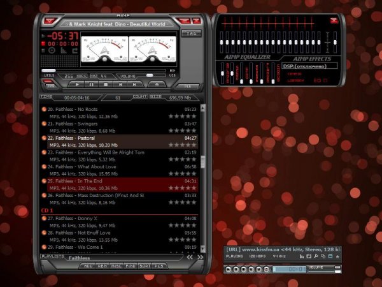Pause playback in main AIMP player
Viewport: 382px width, 287px height.
click(x=91, y=84)
